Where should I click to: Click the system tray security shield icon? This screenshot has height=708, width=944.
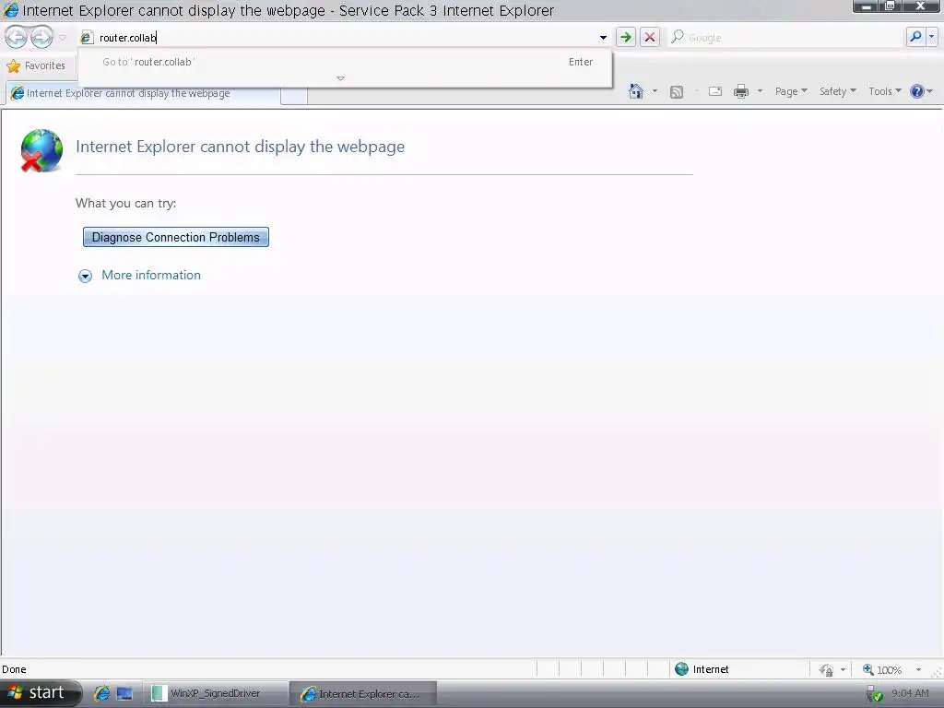874,694
